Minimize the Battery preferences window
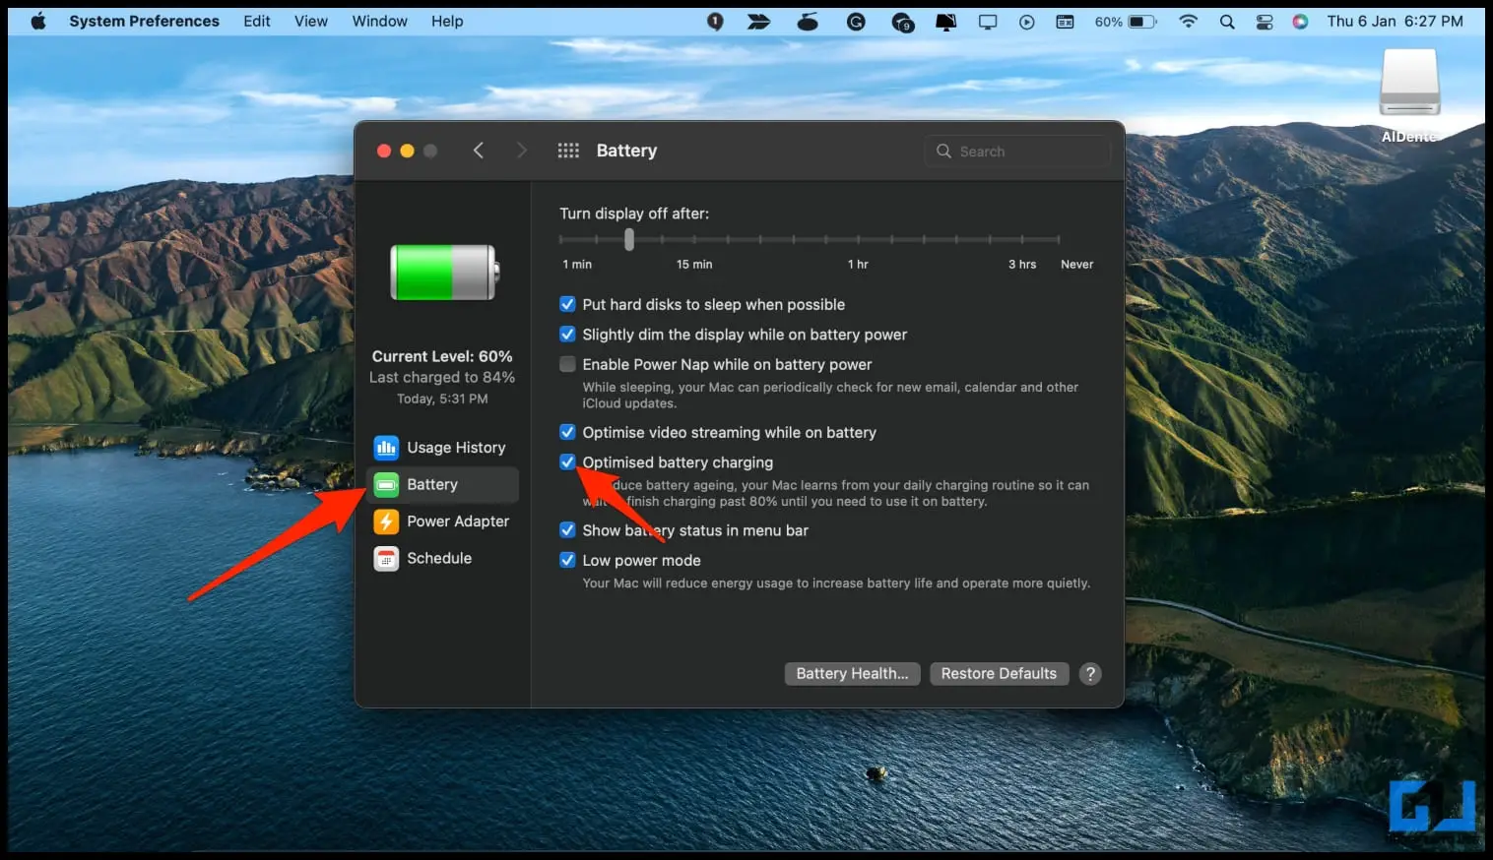The width and height of the screenshot is (1493, 860). (407, 151)
